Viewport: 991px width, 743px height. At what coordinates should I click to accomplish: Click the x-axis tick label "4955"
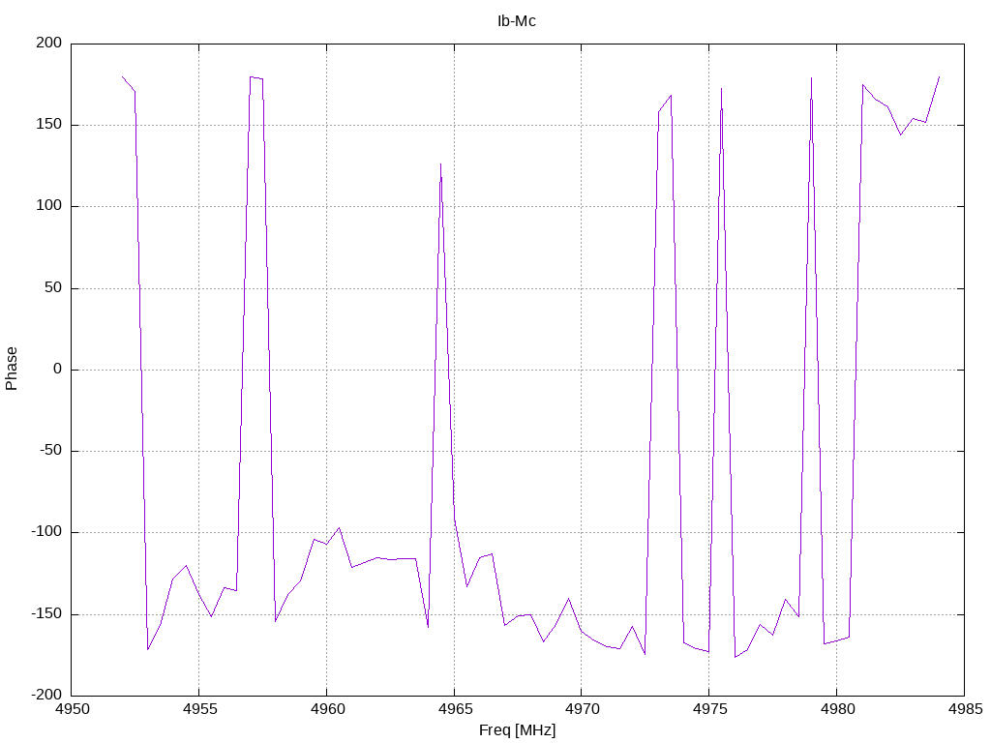click(x=199, y=709)
